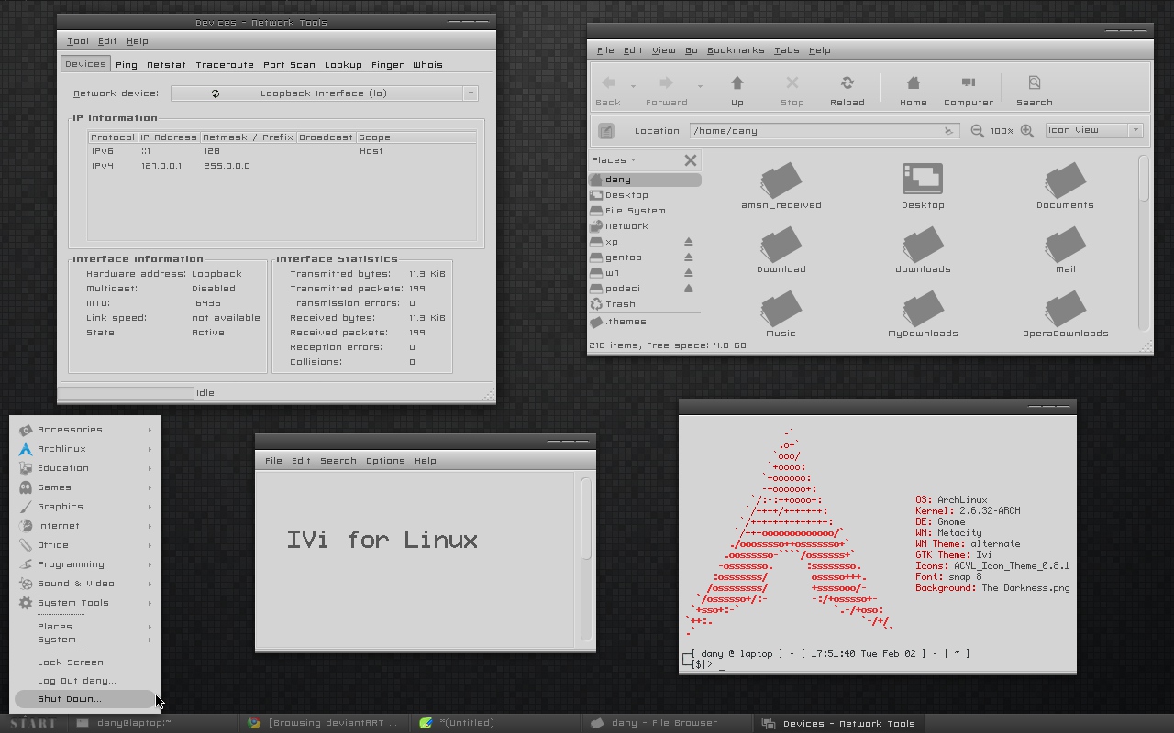The width and height of the screenshot is (1174, 733).
Task: Open the Mail folder
Action: click(x=1065, y=250)
